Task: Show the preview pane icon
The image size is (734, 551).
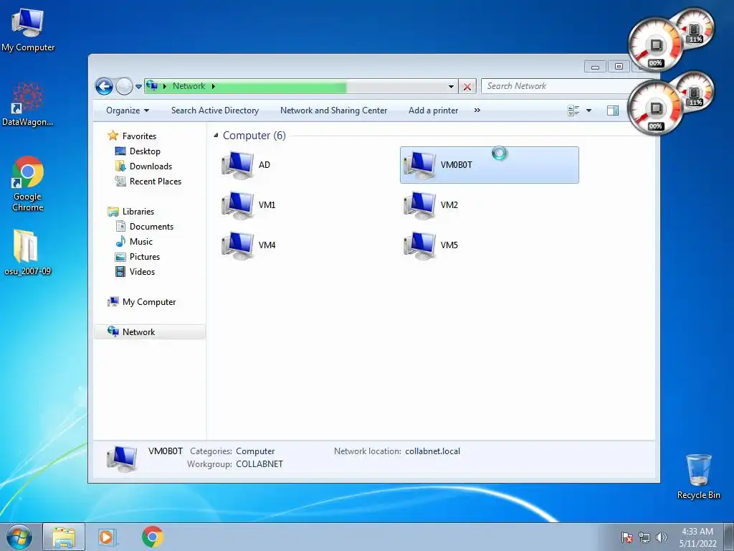Action: pos(613,110)
